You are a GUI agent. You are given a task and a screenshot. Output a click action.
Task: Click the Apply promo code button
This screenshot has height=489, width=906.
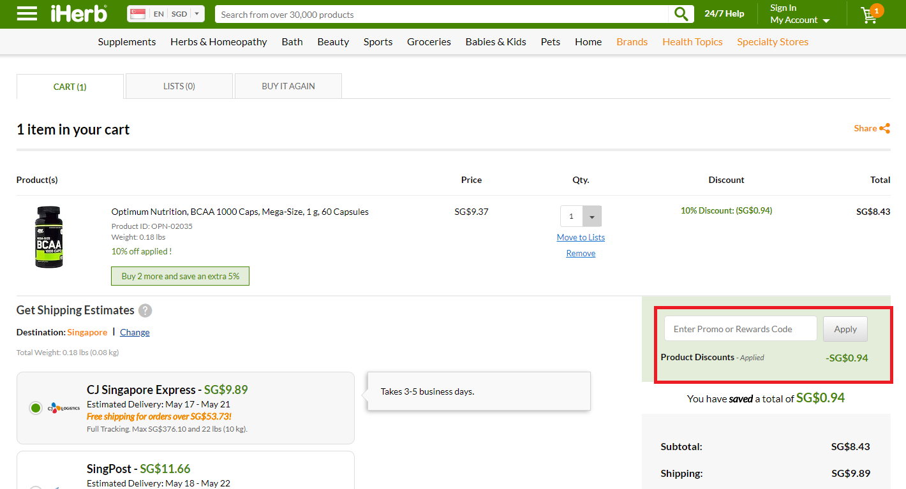coord(845,329)
